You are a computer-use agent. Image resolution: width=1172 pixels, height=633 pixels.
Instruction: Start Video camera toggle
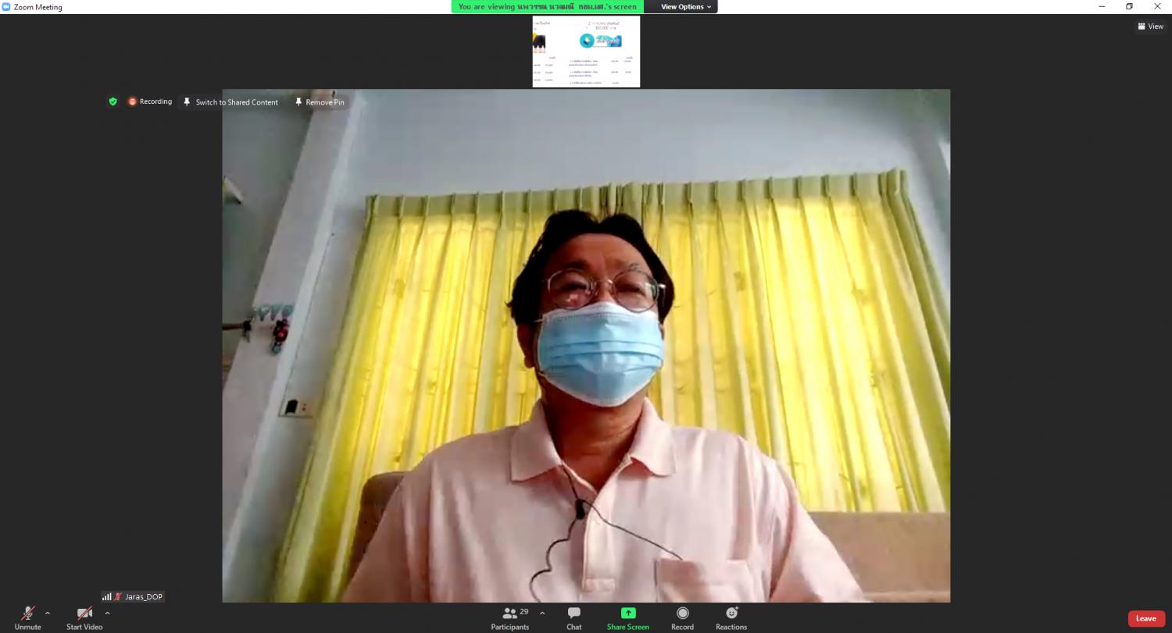[x=84, y=618]
